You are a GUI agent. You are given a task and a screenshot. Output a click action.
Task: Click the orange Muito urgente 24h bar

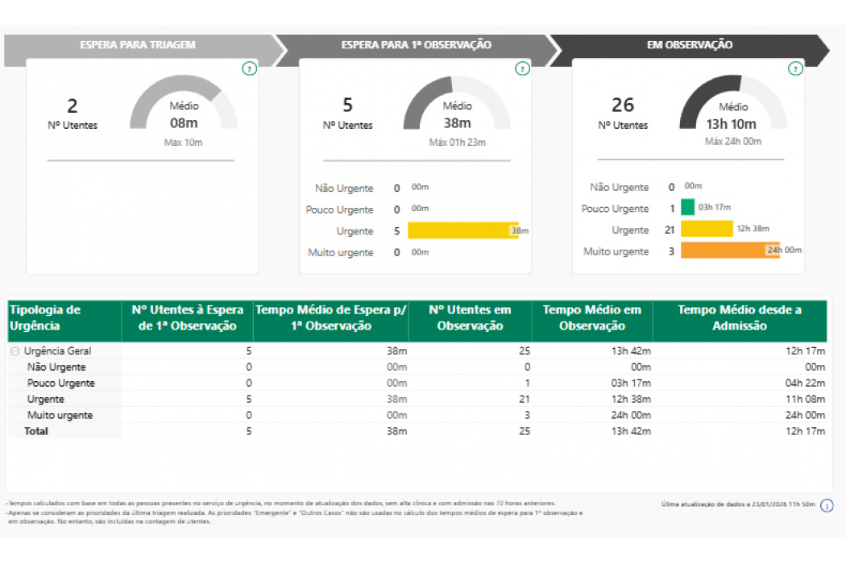729,251
